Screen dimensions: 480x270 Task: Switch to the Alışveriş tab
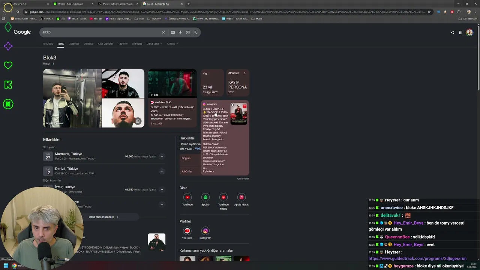click(x=137, y=44)
